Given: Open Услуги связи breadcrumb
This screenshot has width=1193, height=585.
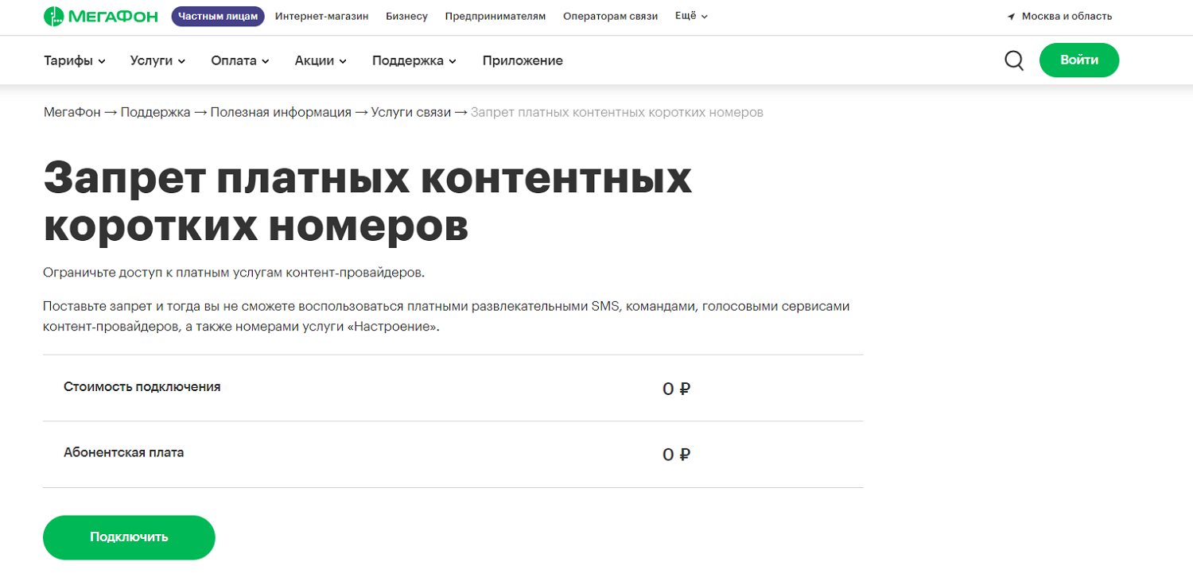Looking at the screenshot, I should [x=410, y=112].
